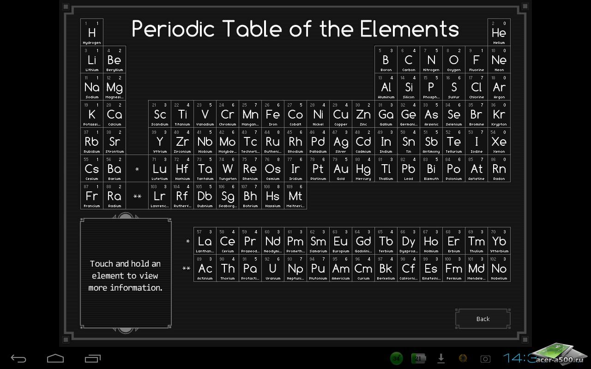Viewport: 591px width, 369px height.
Task: Tap the Gold (Au) element tile
Action: tap(341, 168)
